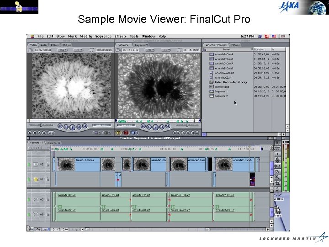Open Canvas zoom percentage dropdown

coord(150,50)
